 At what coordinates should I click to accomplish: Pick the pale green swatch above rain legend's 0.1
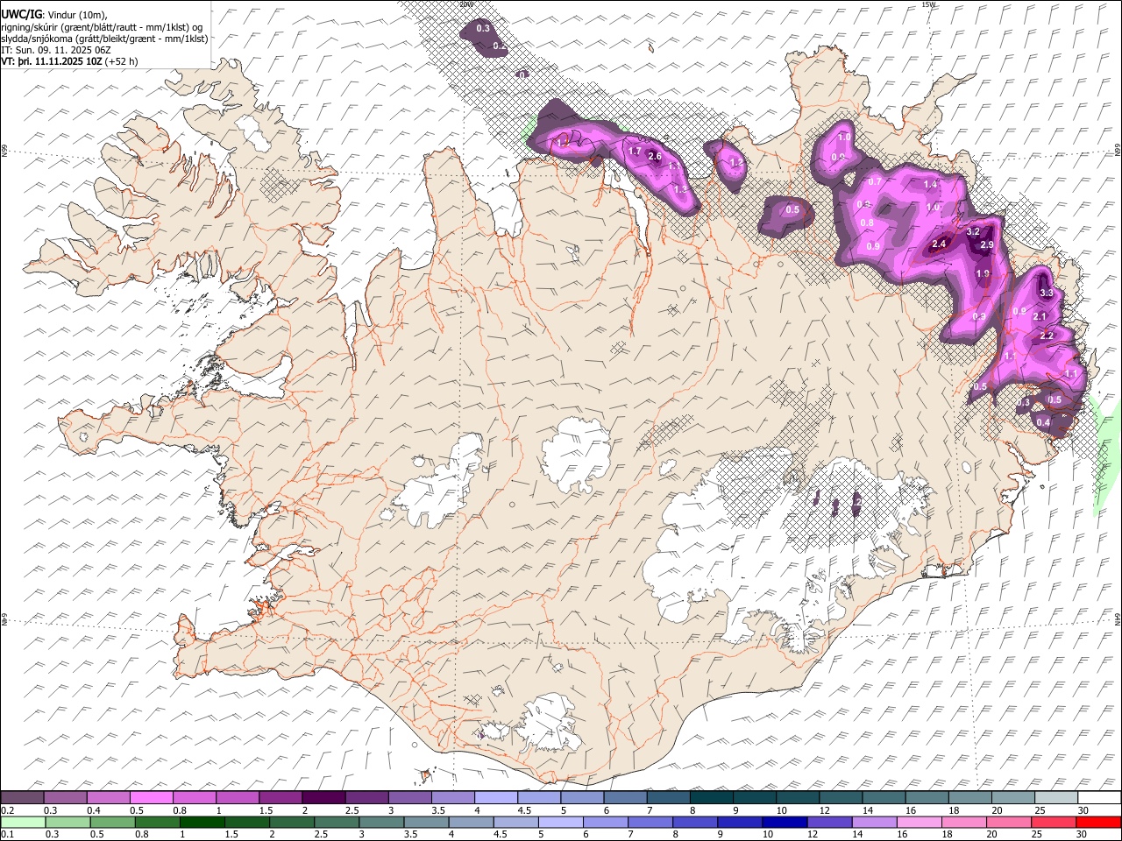click(x=22, y=823)
